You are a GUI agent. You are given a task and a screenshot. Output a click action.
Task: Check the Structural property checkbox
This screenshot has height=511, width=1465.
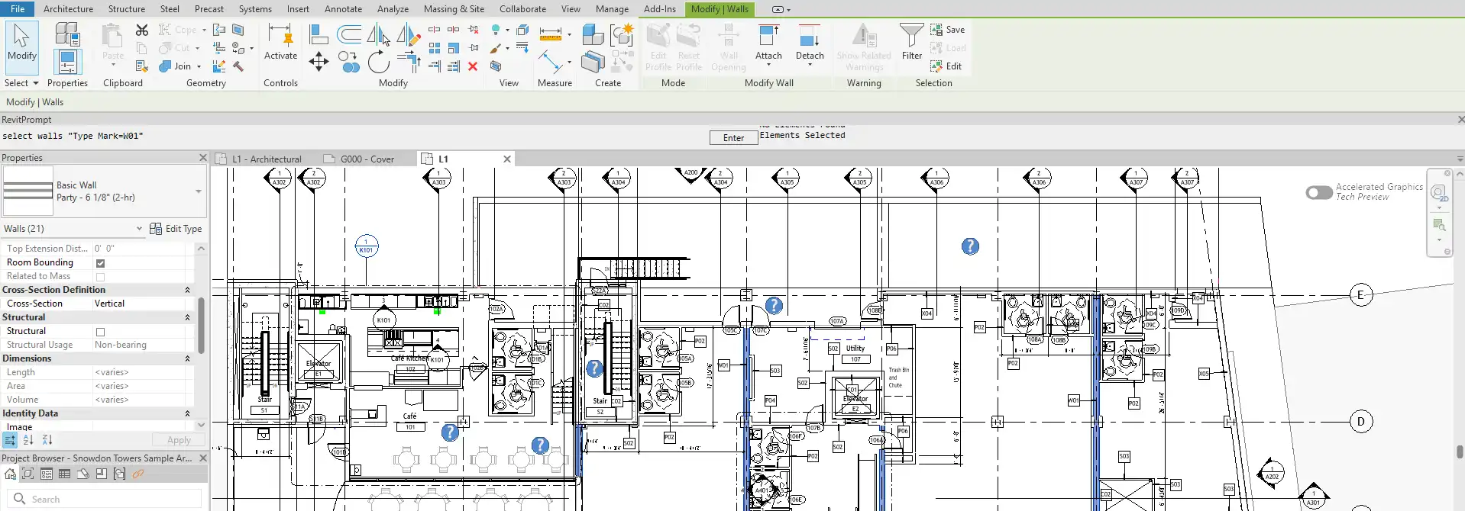(x=100, y=332)
